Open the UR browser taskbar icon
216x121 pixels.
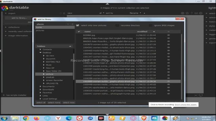click(x=90, y=118)
